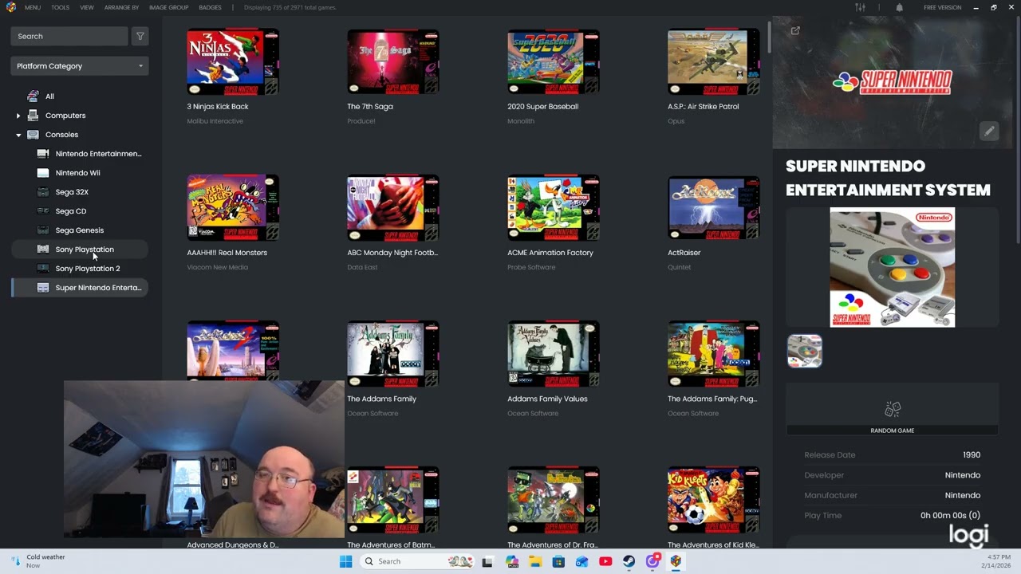Click the LaunchBox game search field
The height and width of the screenshot is (574, 1021).
(69, 36)
